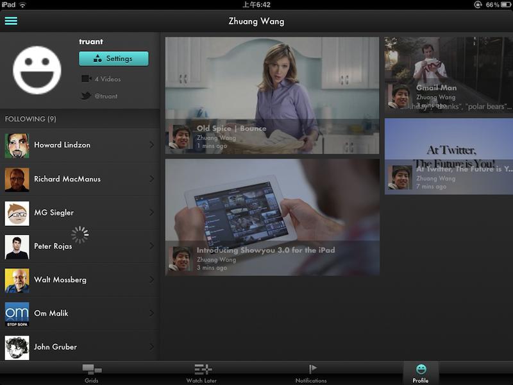Tap John Gruber's avatar
The width and height of the screenshot is (513, 385).
pyautogui.click(x=17, y=348)
